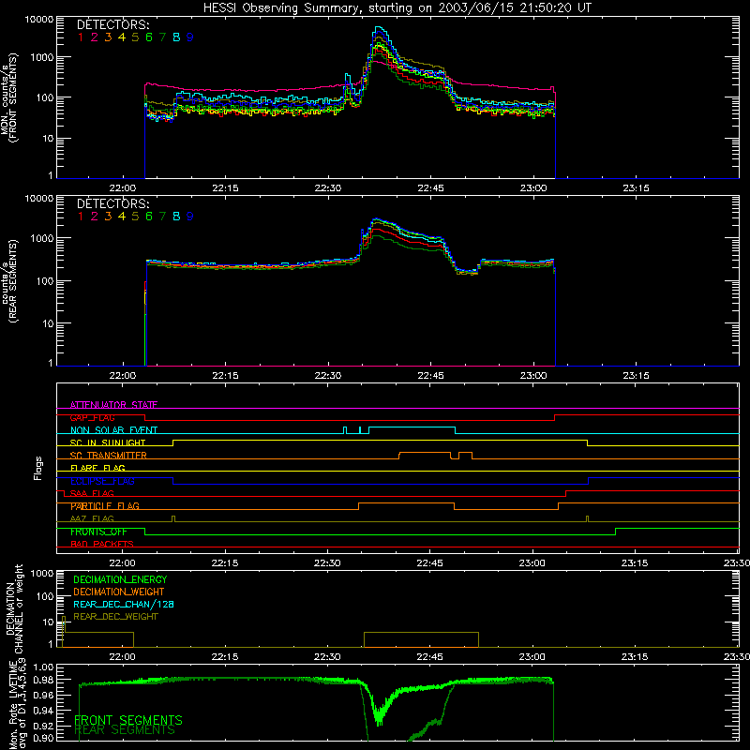
Task: Click the FLARE_FLAG label
Action: [x=97, y=468]
